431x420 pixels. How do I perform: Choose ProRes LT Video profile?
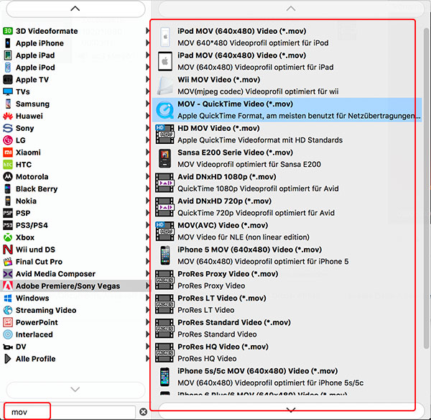pyautogui.click(x=287, y=304)
